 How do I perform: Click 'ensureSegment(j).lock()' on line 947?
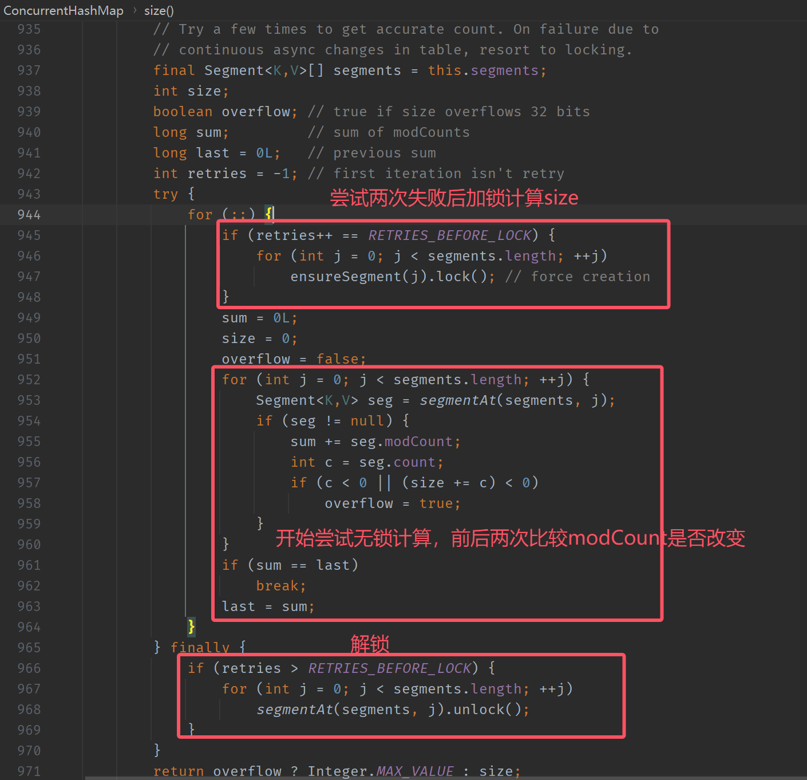point(389,277)
